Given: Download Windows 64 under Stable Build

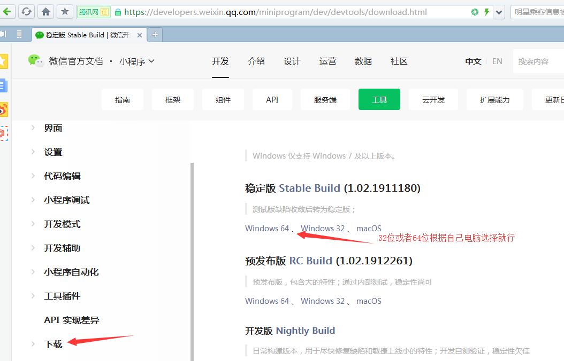Looking at the screenshot, I should (267, 229).
